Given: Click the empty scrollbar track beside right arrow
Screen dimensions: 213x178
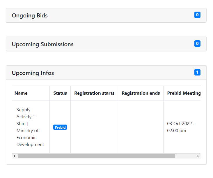Looking at the screenshot, I should tap(185, 156).
